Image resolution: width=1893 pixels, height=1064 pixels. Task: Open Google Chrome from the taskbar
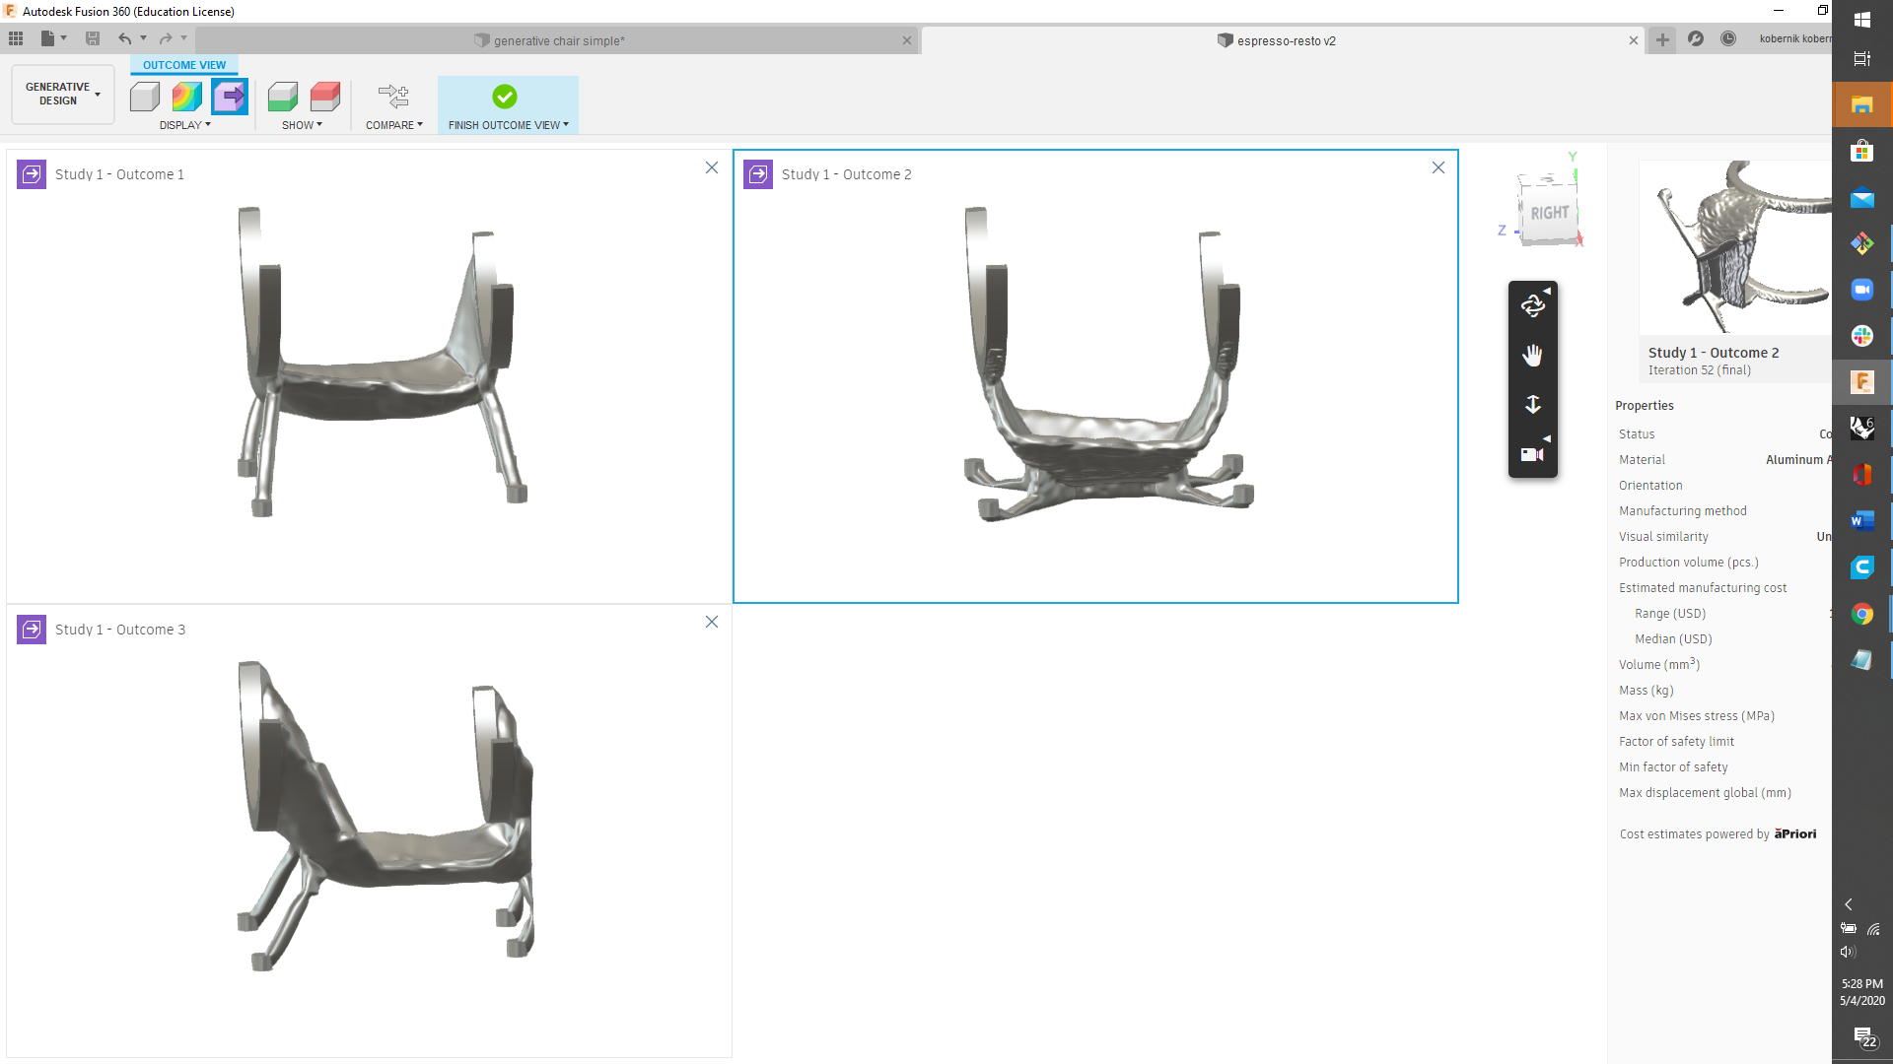coord(1861,614)
